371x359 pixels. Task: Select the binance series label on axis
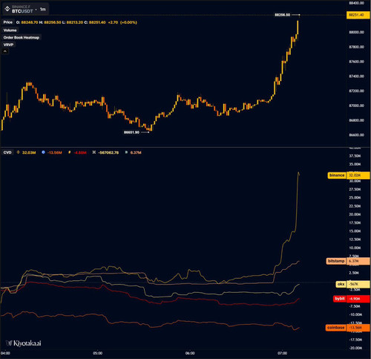337,175
